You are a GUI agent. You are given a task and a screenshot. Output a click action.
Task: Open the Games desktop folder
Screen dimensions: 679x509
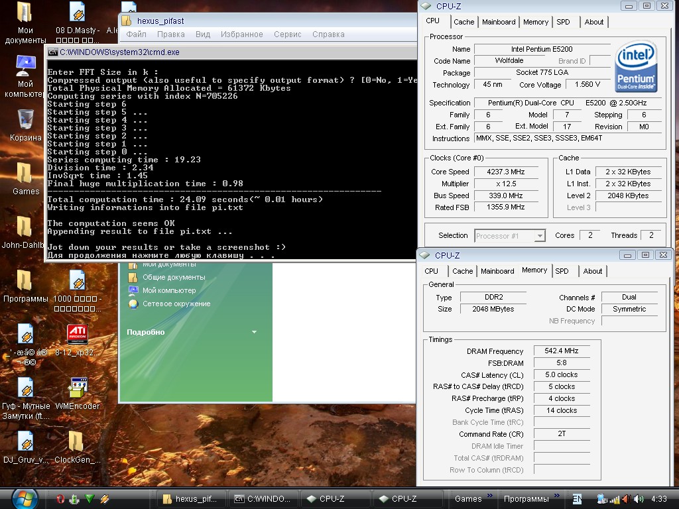25,173
